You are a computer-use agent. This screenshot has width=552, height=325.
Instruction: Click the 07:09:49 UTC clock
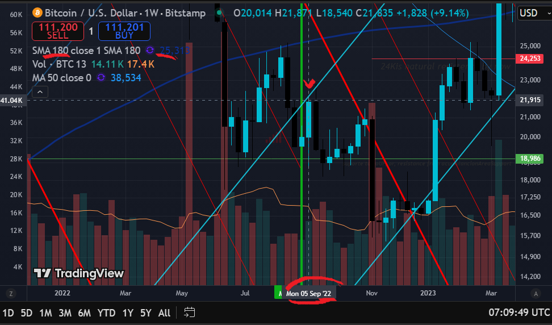[519, 312]
